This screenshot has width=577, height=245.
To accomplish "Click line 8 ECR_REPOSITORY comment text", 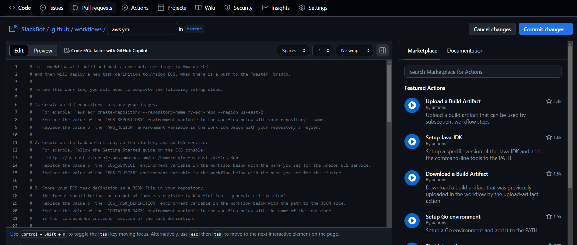I will click(x=178, y=120).
